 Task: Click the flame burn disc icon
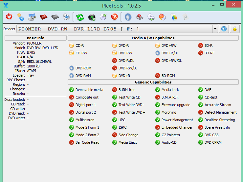point(163,17)
